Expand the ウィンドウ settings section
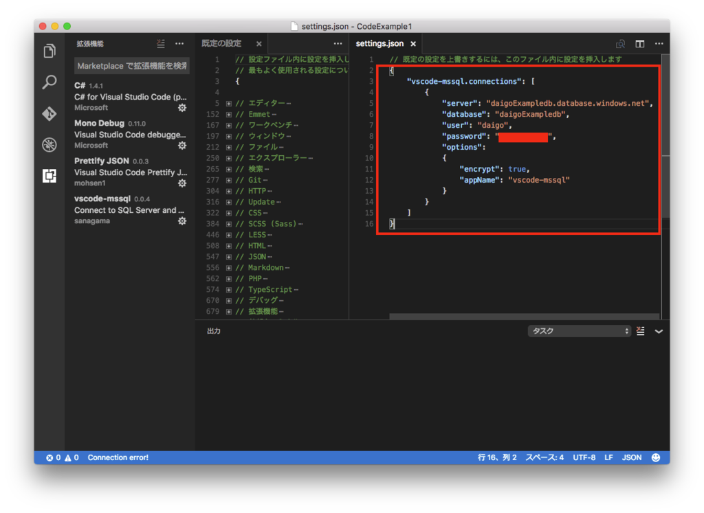This screenshot has width=704, height=513. pos(229,137)
